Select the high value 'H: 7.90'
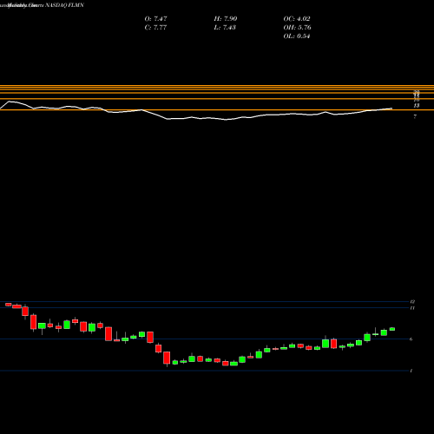434x434 pixels. point(226,19)
